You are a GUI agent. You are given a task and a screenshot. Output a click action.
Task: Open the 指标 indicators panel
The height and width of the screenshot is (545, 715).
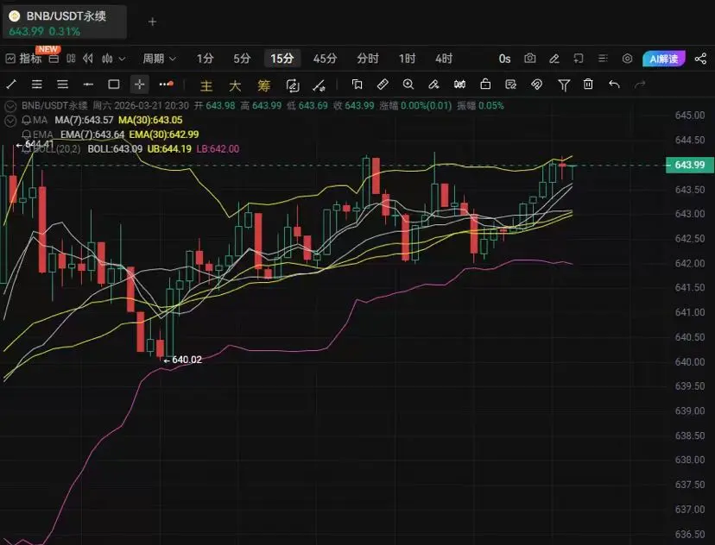pos(23,59)
